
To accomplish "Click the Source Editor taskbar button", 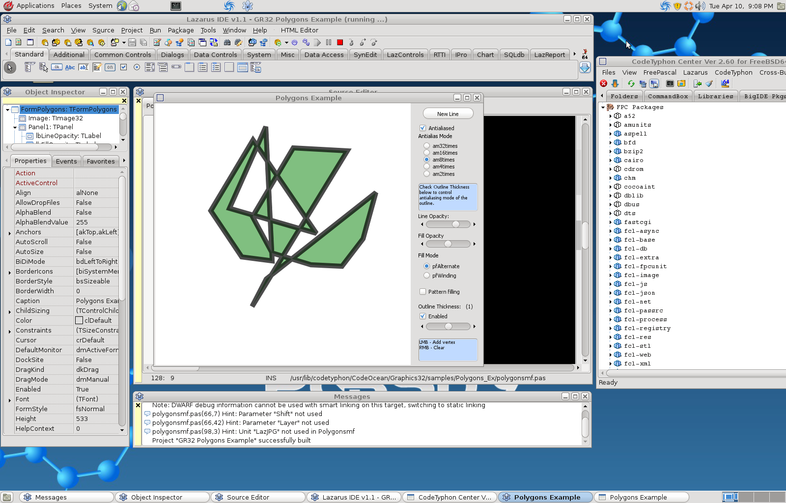I will tap(258, 497).
